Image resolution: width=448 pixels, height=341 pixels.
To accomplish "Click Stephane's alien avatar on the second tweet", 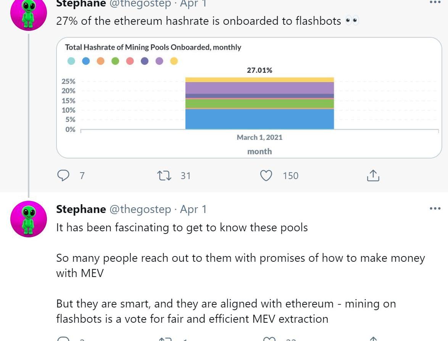I will pos(29,219).
